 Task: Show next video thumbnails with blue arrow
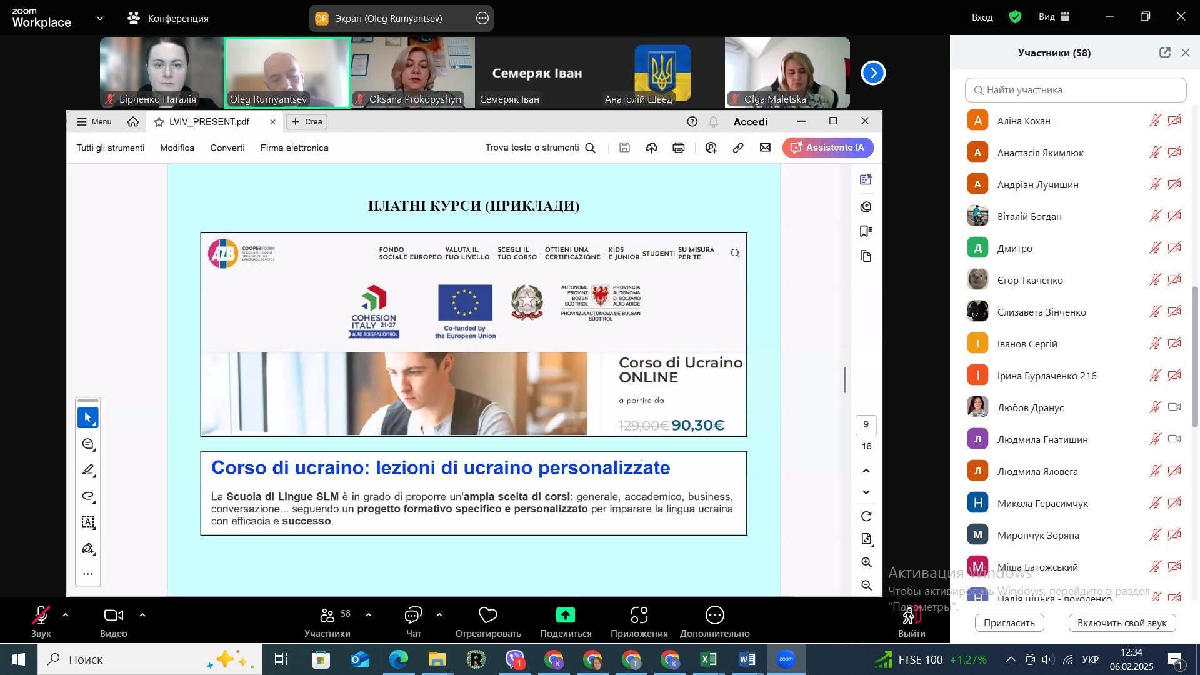(873, 73)
